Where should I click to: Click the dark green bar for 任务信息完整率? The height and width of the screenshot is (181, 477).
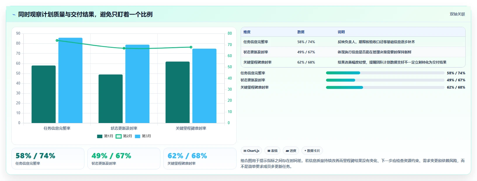click(44, 94)
